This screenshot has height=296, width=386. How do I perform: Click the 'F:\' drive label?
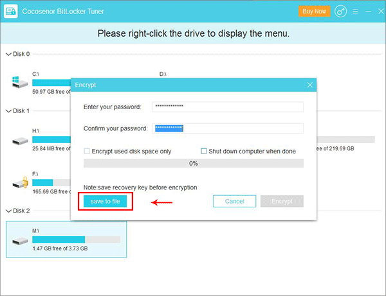tap(35, 174)
